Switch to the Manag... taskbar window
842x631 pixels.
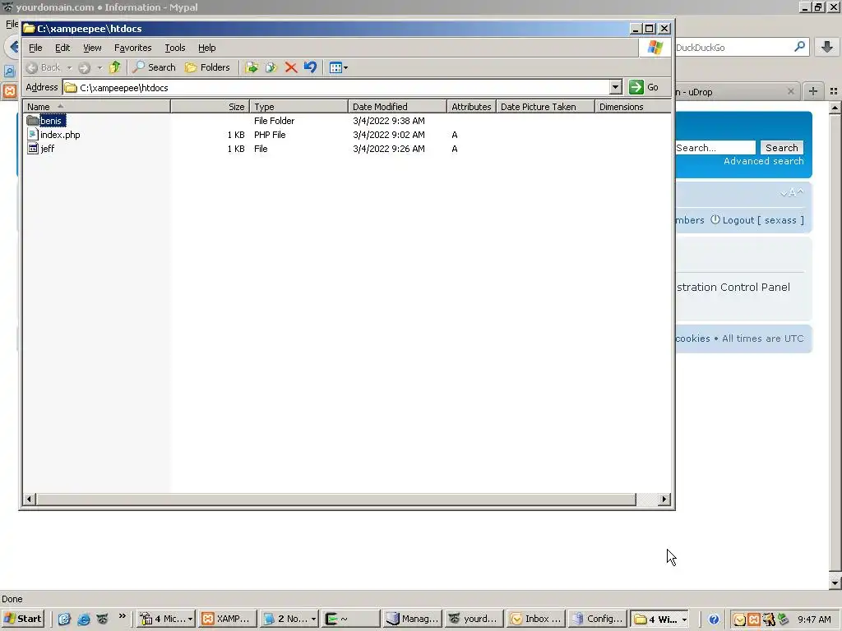(412, 619)
